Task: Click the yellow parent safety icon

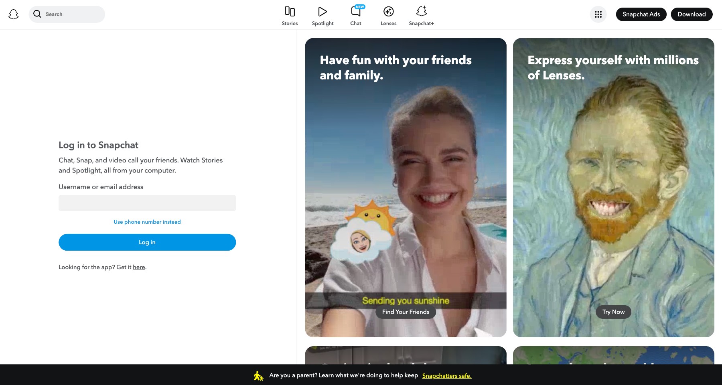Action: click(x=258, y=376)
